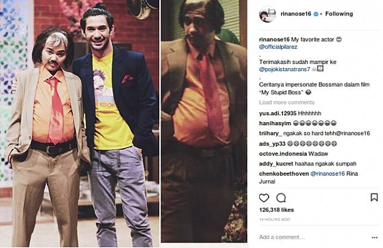Image resolution: width=383 pixels, height=248 pixels.
Task: Open the right Bossman film still
Action: 204,121
